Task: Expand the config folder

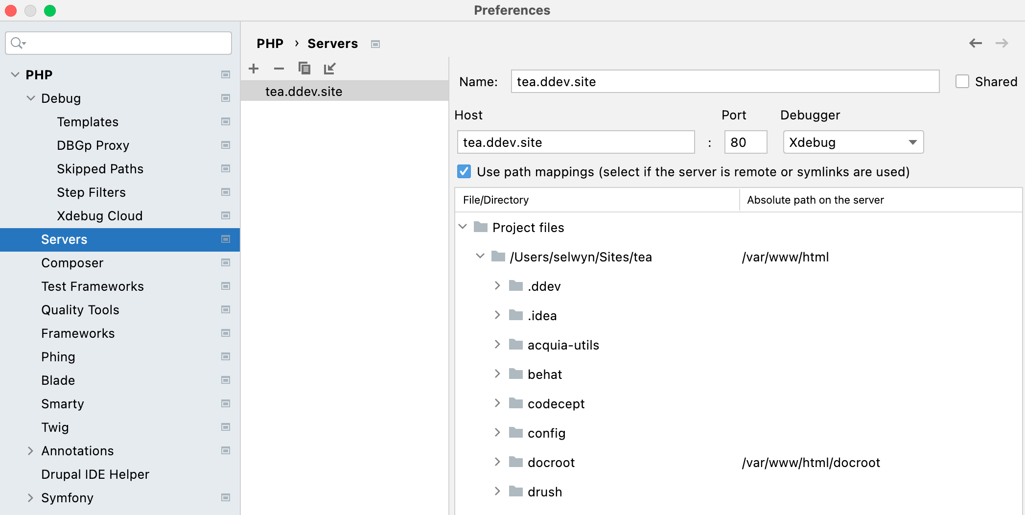Action: pyautogui.click(x=497, y=432)
